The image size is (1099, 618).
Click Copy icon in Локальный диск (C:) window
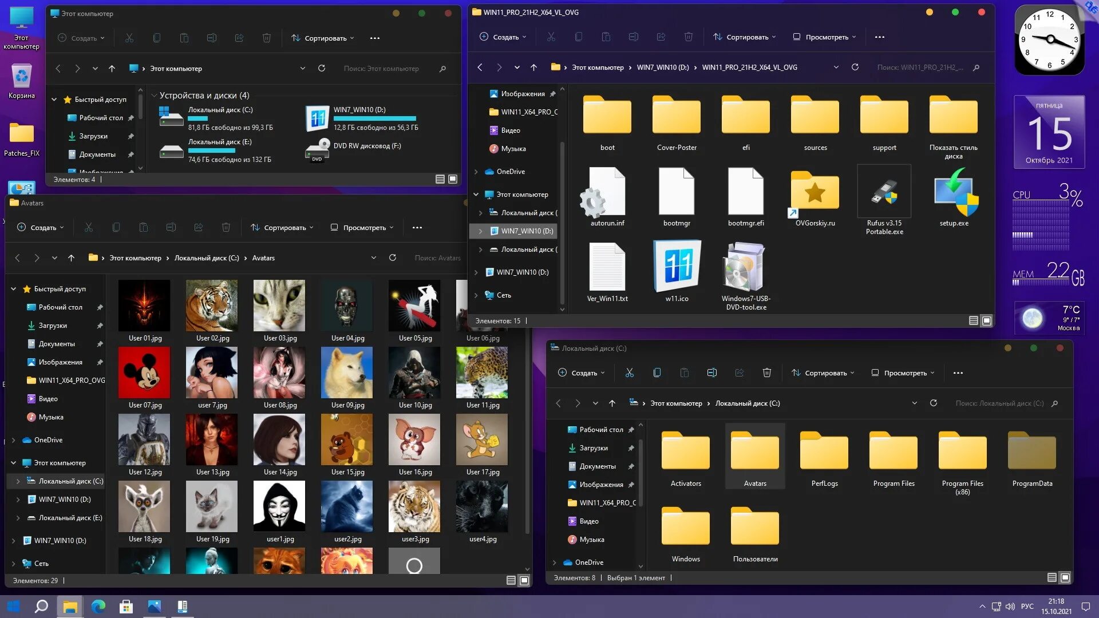tap(657, 373)
